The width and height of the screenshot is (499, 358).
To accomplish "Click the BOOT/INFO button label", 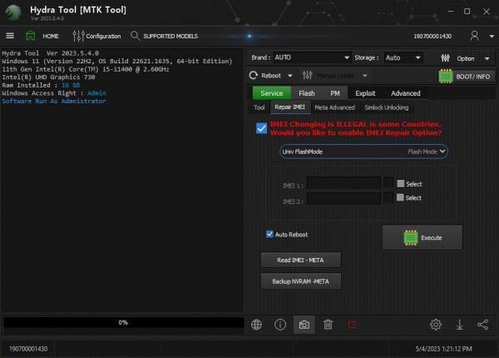I will [x=473, y=77].
